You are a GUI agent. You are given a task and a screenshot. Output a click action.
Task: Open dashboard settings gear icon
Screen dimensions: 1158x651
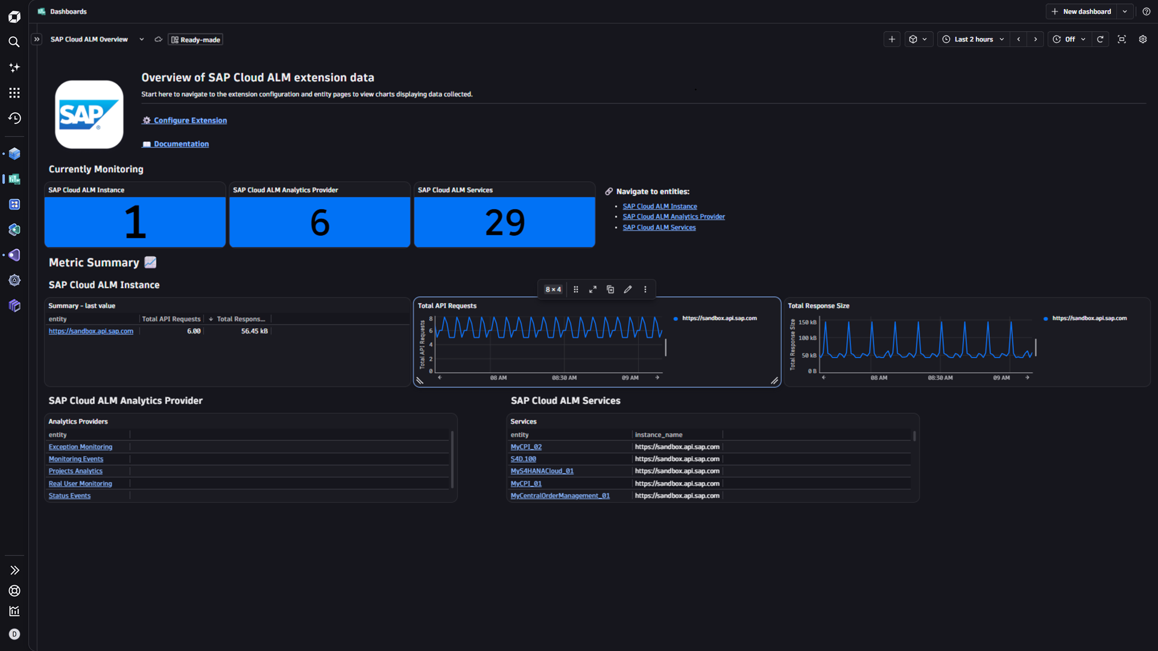pyautogui.click(x=1143, y=39)
